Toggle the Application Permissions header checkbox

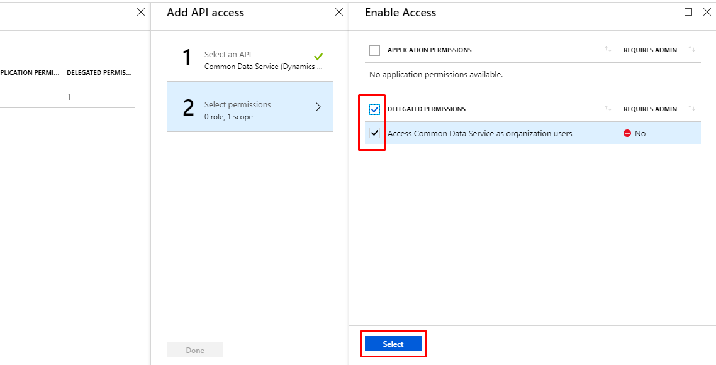click(375, 50)
